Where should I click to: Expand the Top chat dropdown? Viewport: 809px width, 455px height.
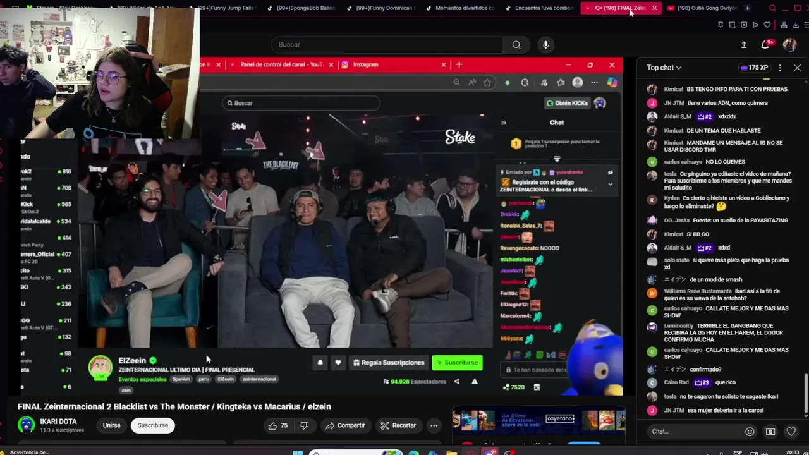[x=664, y=68]
